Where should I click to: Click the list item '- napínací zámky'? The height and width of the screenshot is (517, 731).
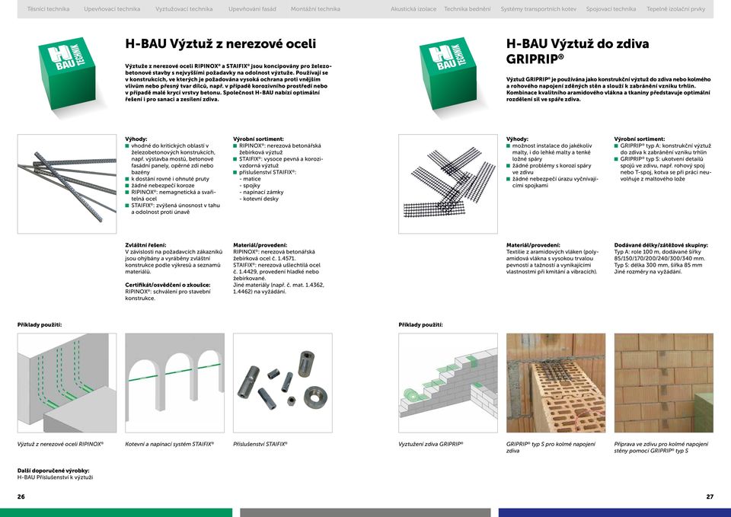click(x=261, y=192)
